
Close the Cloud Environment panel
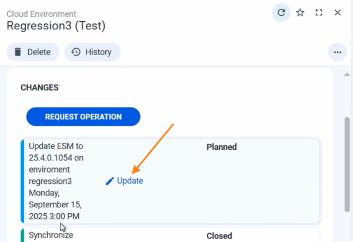click(x=338, y=12)
